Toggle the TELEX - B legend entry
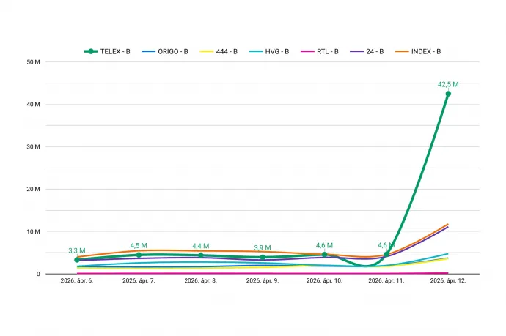 pos(117,51)
